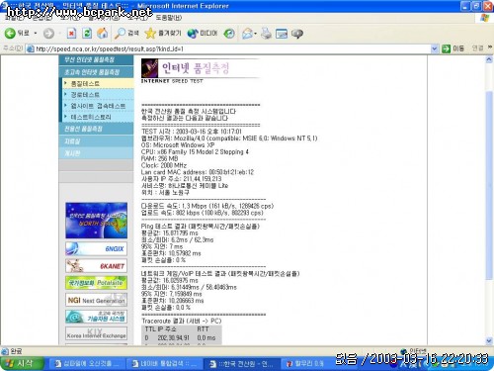This screenshot has width=494, height=371.
Task: Click the 완료 status bar page icon
Action: [5, 351]
